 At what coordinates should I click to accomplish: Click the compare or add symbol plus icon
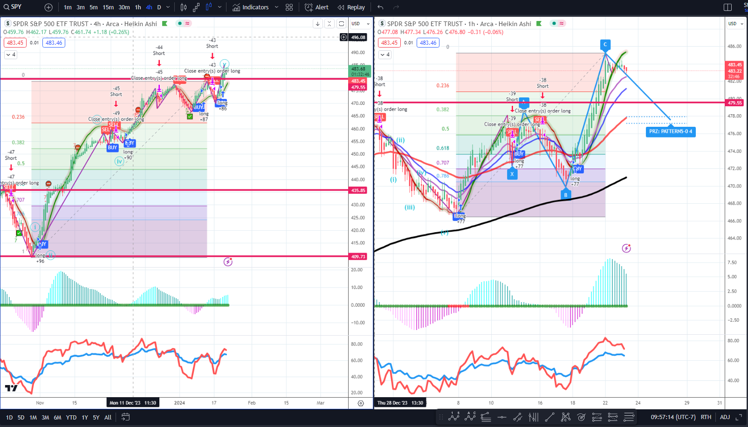click(x=48, y=7)
